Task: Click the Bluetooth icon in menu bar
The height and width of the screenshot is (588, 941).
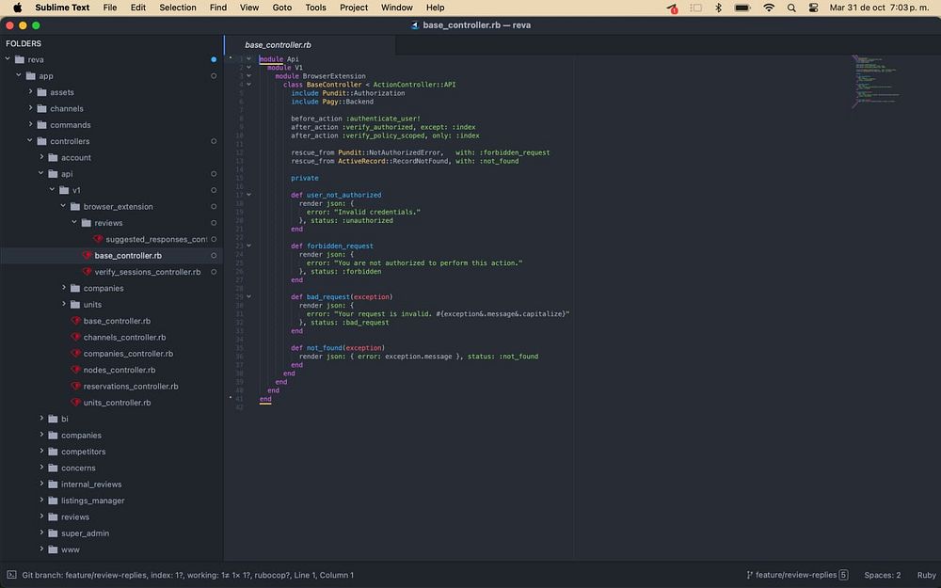Action: coord(718,8)
